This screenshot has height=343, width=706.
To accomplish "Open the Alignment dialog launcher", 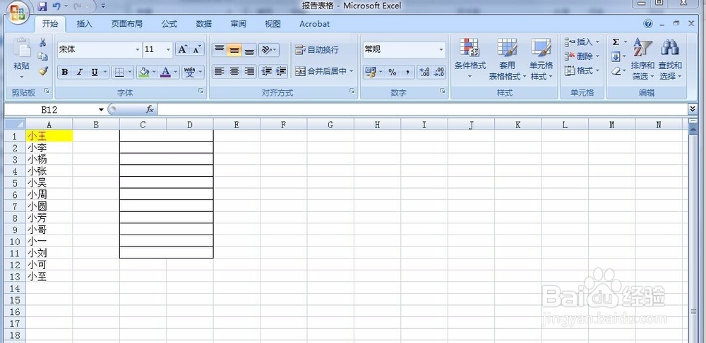I will pyautogui.click(x=352, y=92).
